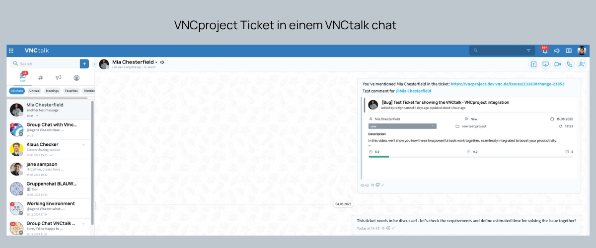Start an audio call

pos(569,64)
